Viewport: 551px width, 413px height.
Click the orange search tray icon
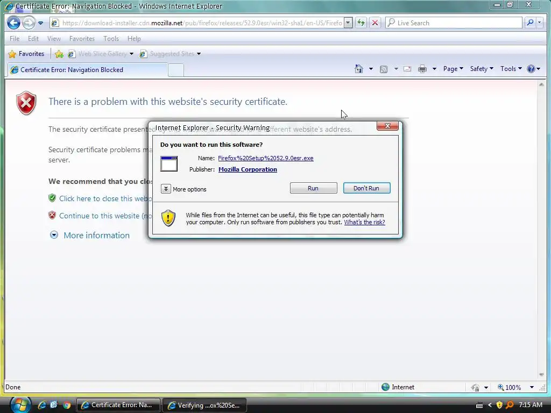[x=510, y=405]
